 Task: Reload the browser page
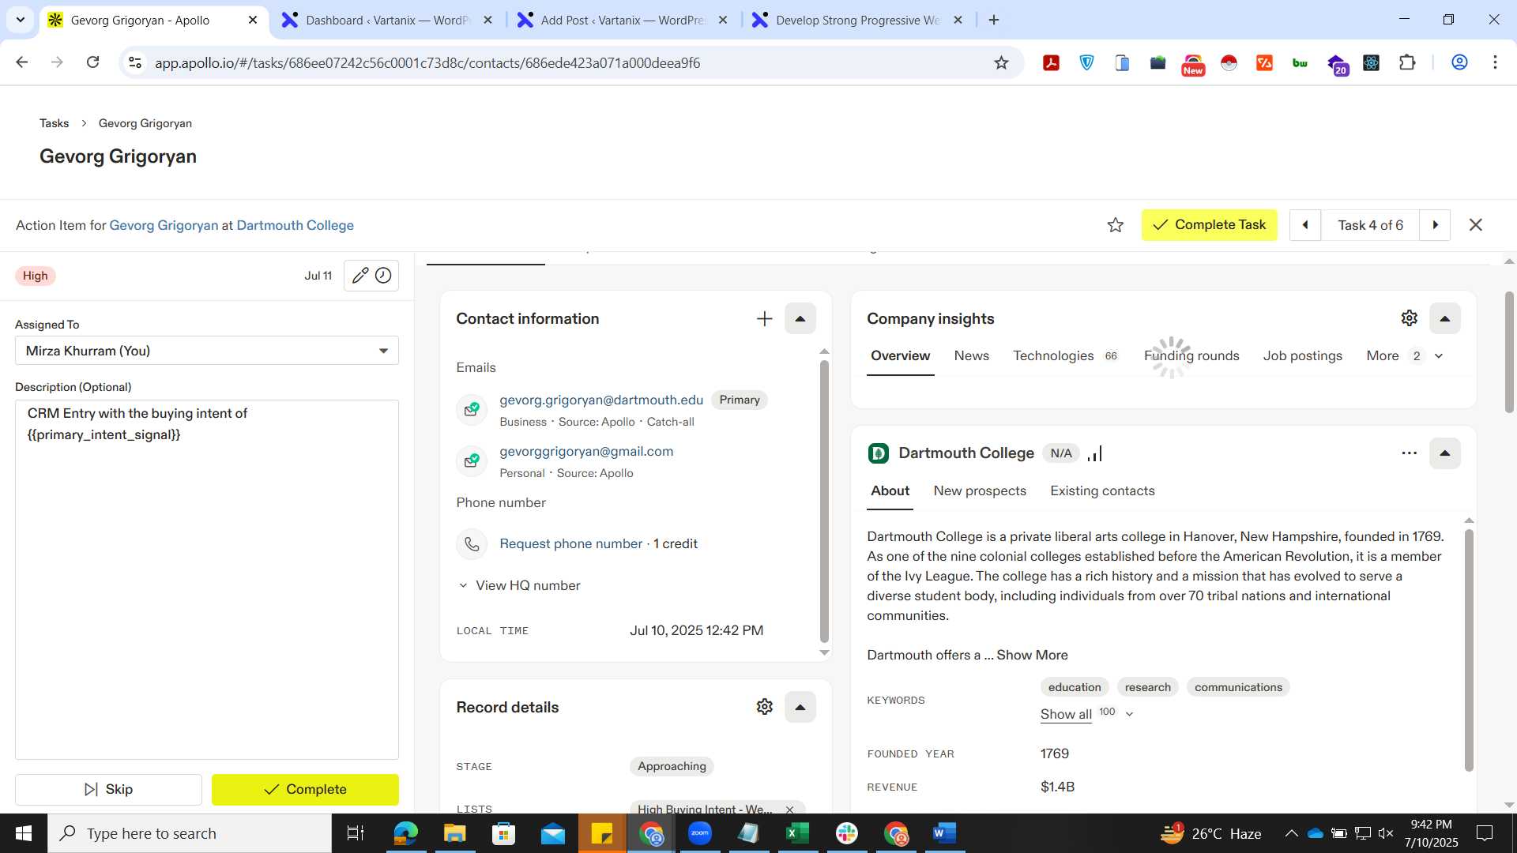pyautogui.click(x=92, y=62)
